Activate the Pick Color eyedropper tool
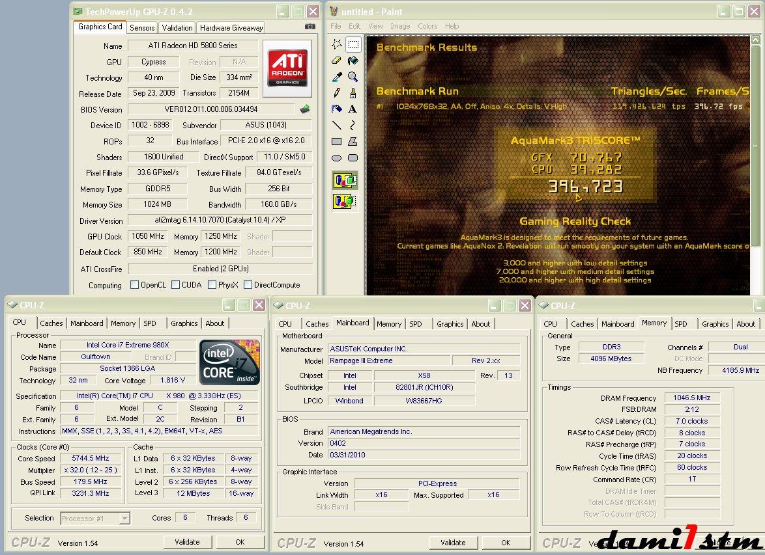The image size is (765, 555). 337,77
